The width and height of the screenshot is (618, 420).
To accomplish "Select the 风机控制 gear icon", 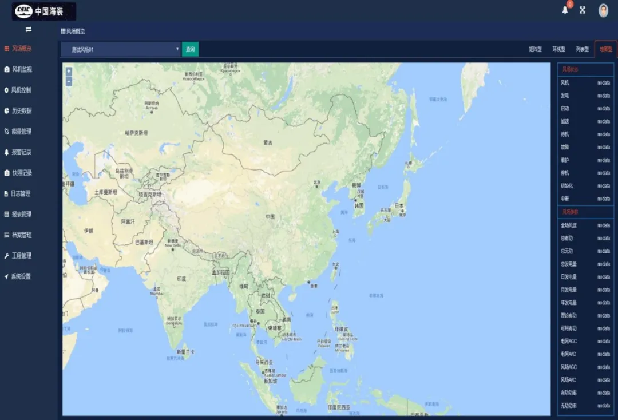I will click(x=6, y=90).
